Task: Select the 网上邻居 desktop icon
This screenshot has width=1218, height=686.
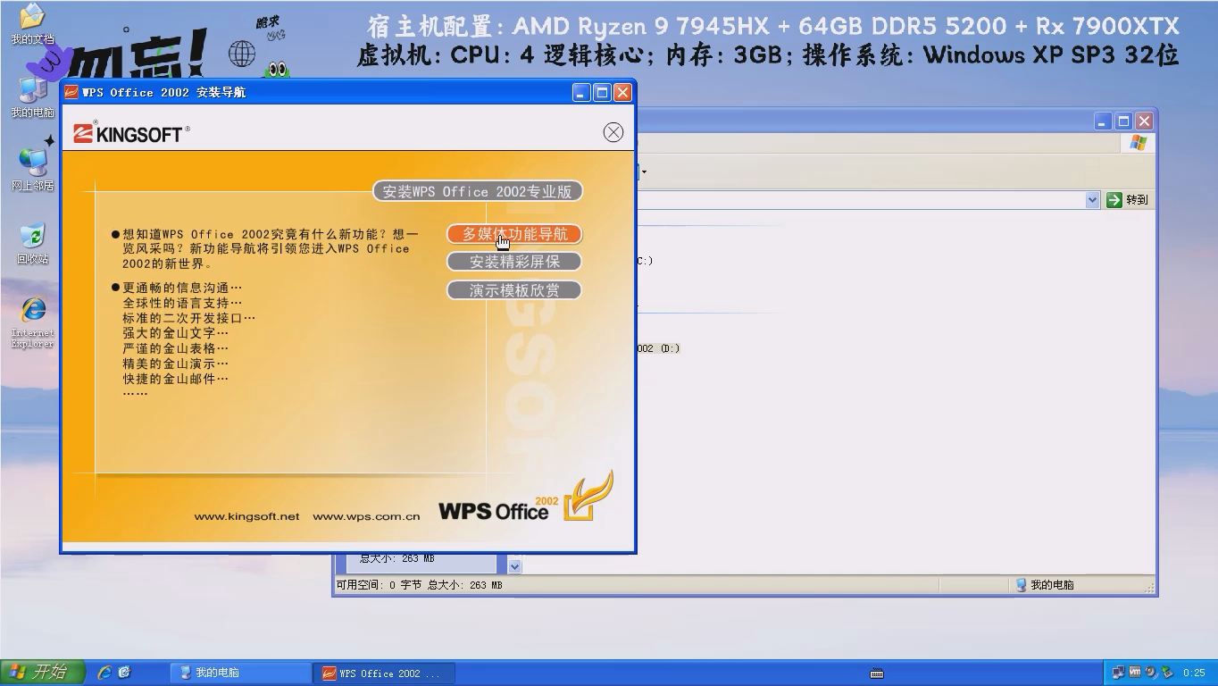Action: click(32, 171)
